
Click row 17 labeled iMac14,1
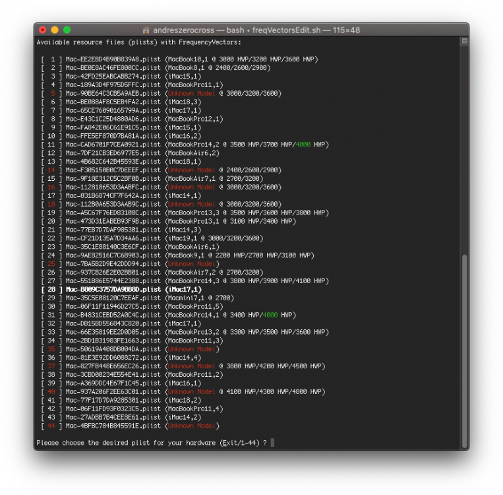point(121,195)
